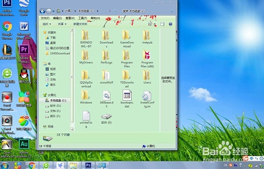Toggle the preview pane button
The image size is (264, 169).
[162, 24]
